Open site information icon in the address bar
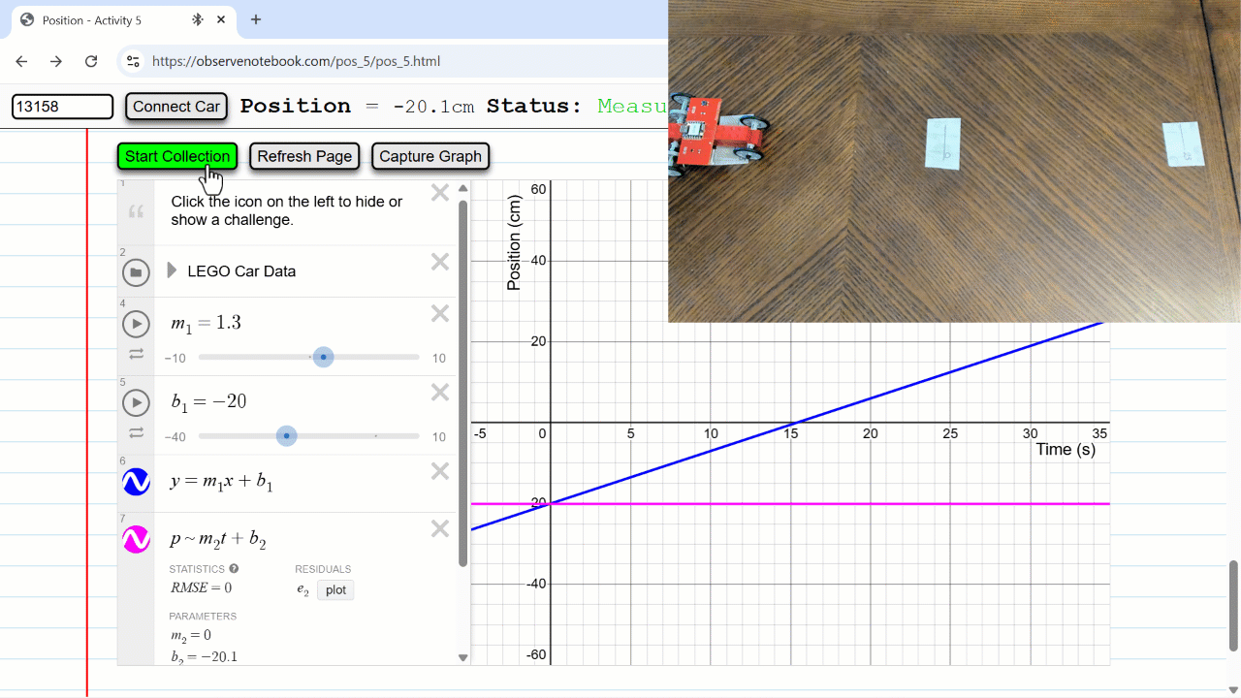Viewport: 1241px width, 698px height. (x=132, y=60)
